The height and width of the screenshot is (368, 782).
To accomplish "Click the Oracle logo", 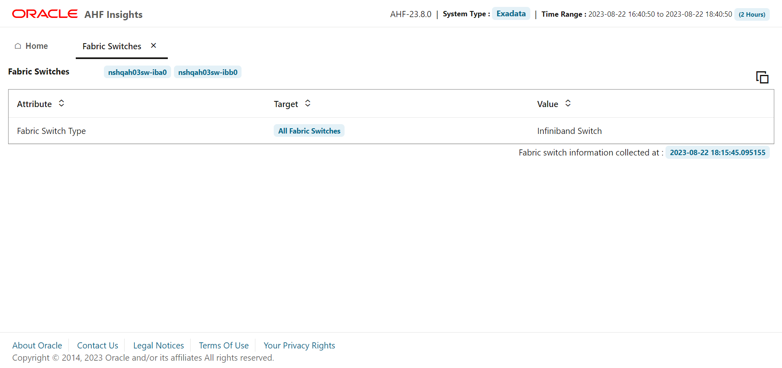I will [45, 14].
